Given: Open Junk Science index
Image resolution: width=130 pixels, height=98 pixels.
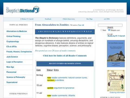Looking at the screenshot, I should coord(12,57).
